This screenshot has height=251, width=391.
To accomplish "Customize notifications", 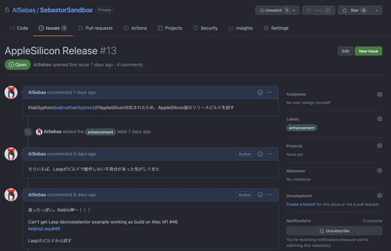I will pos(372,221).
